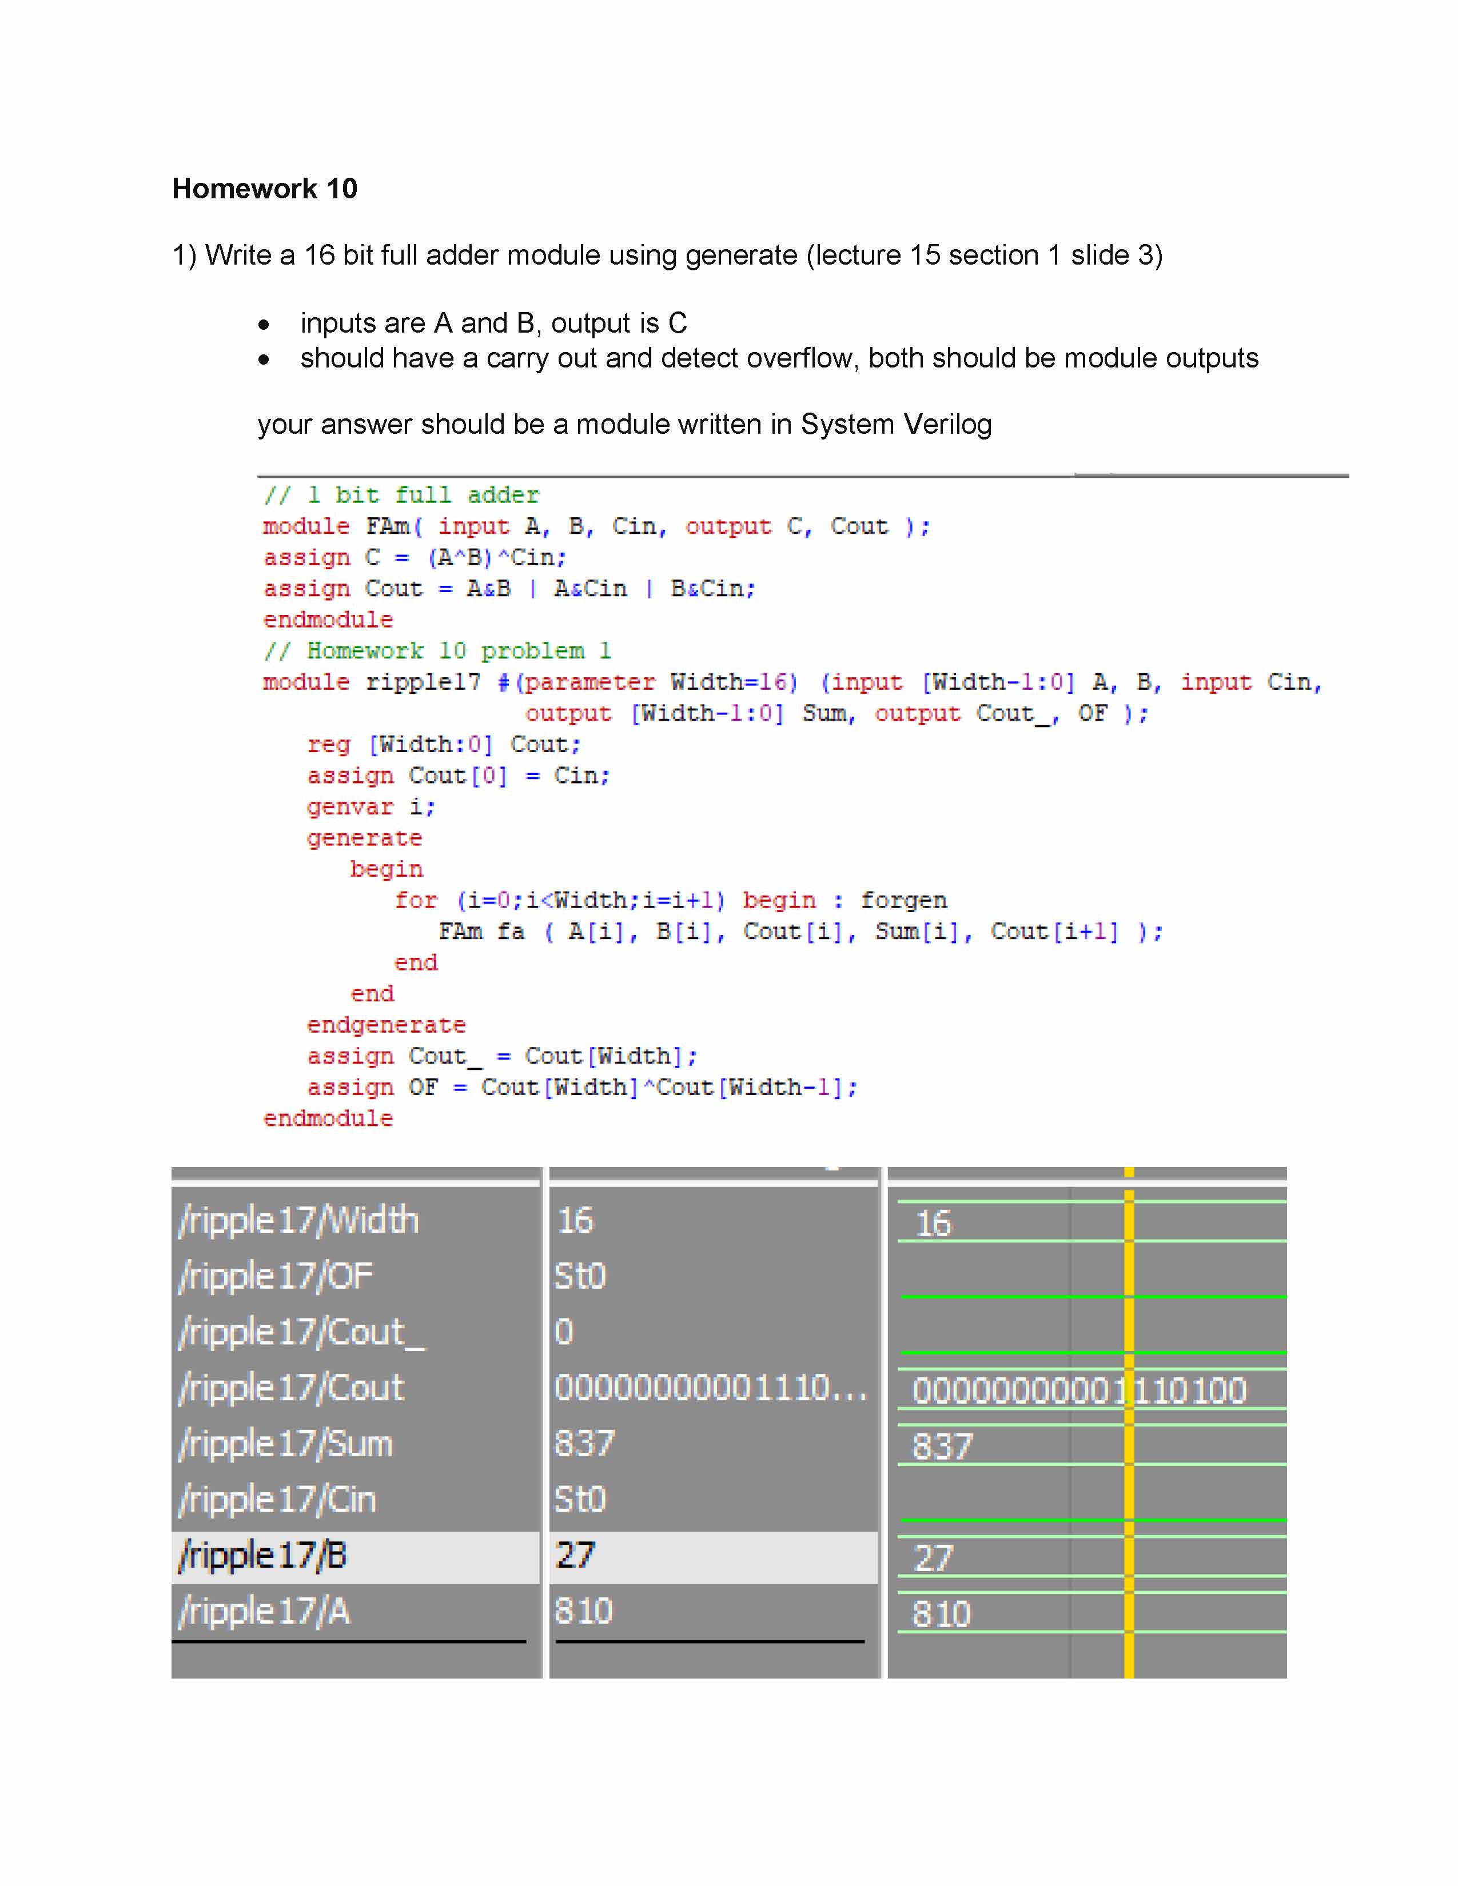Viewport: 1458px width, 1886px height.
Task: Click the 16 label in the waveform
Action: click(x=933, y=1224)
